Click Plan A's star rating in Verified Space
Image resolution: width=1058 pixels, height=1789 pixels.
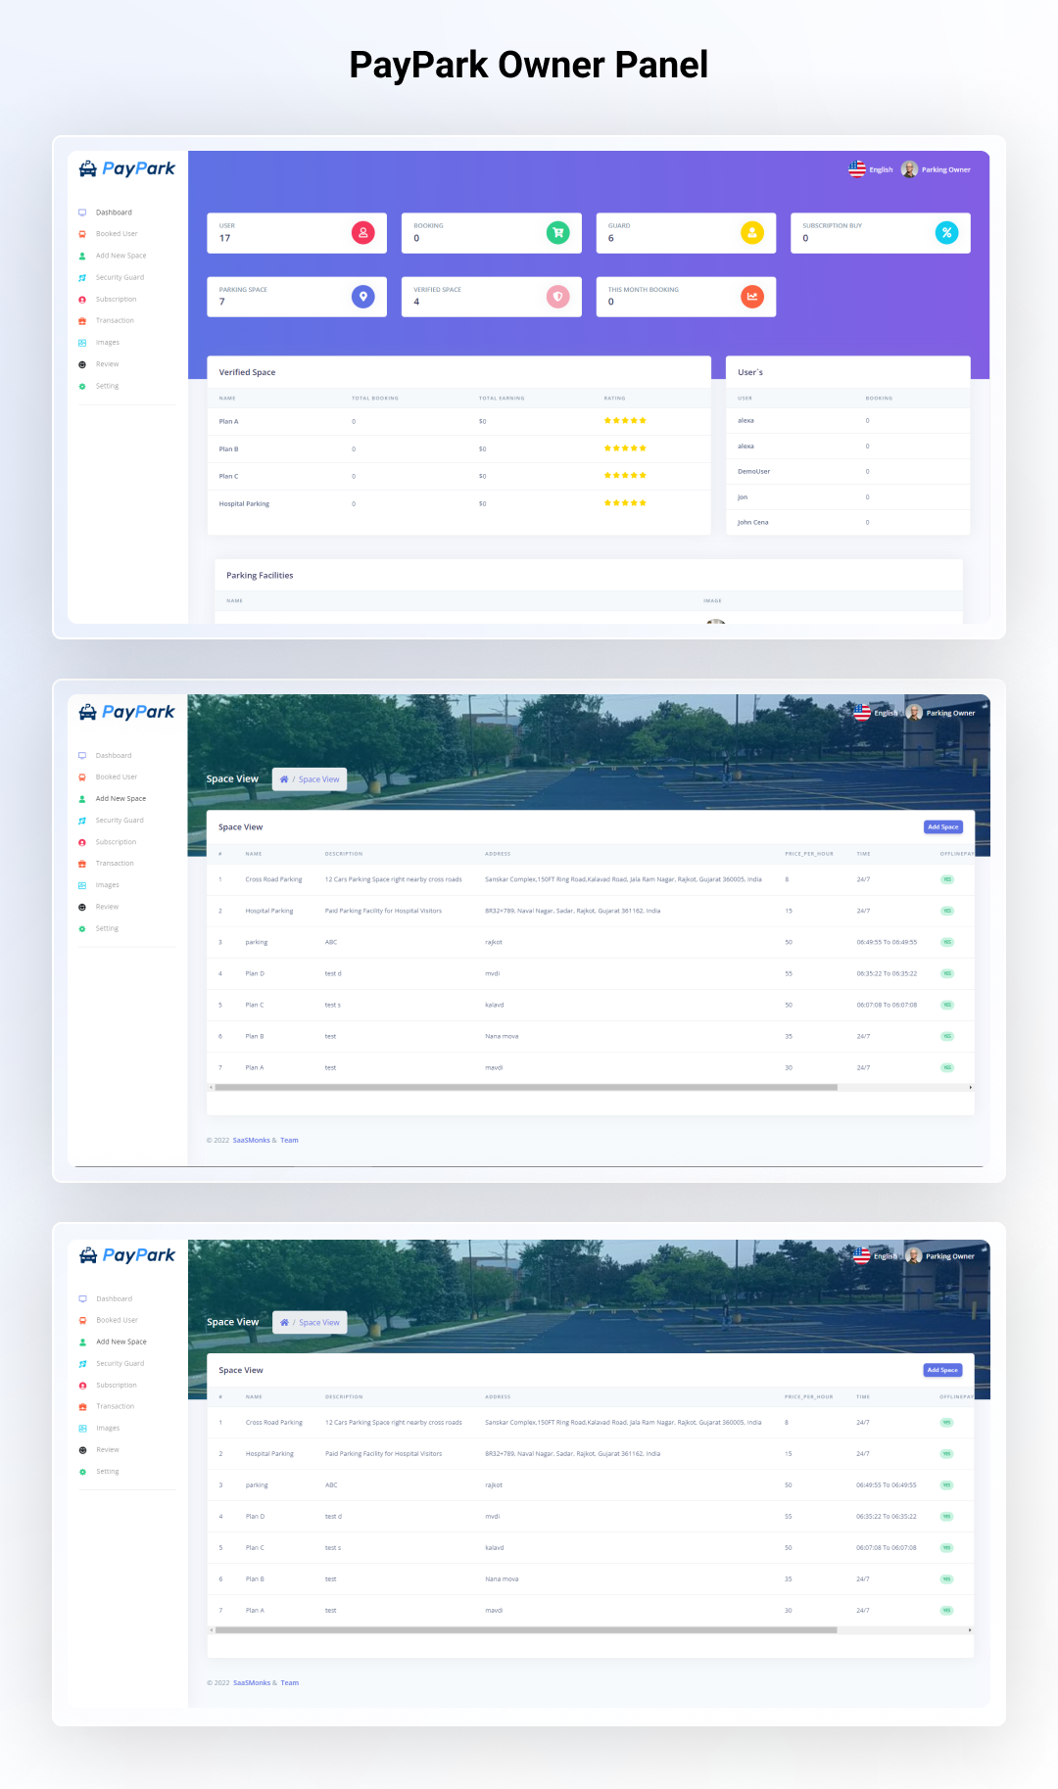(625, 421)
